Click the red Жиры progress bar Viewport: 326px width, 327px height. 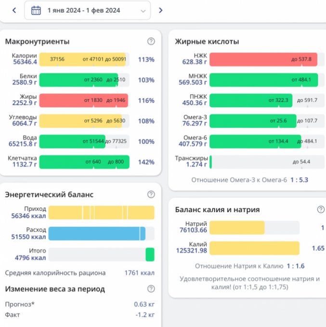point(83,101)
